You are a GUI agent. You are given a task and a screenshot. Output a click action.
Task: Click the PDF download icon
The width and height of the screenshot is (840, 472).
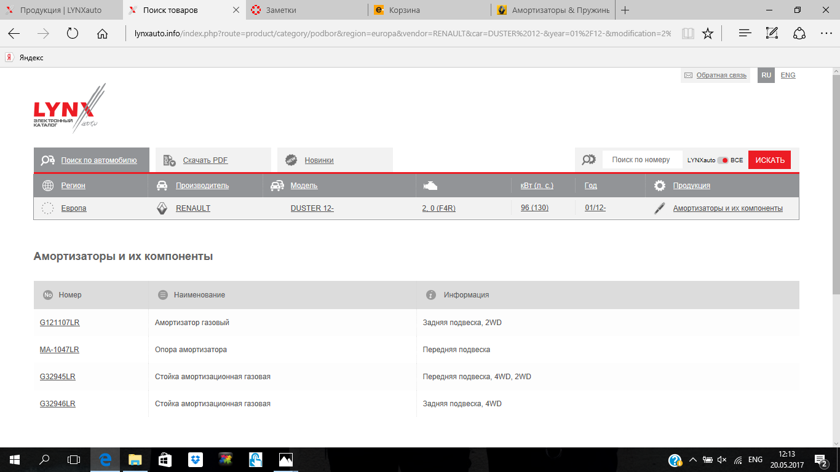click(x=170, y=160)
